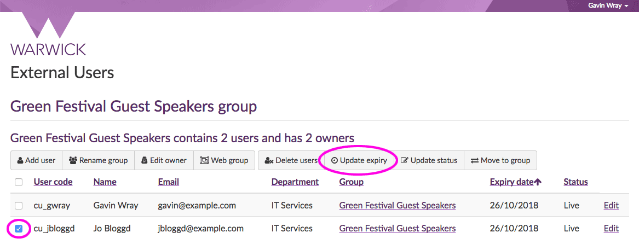
Task: Open the Web group option
Action: (224, 160)
